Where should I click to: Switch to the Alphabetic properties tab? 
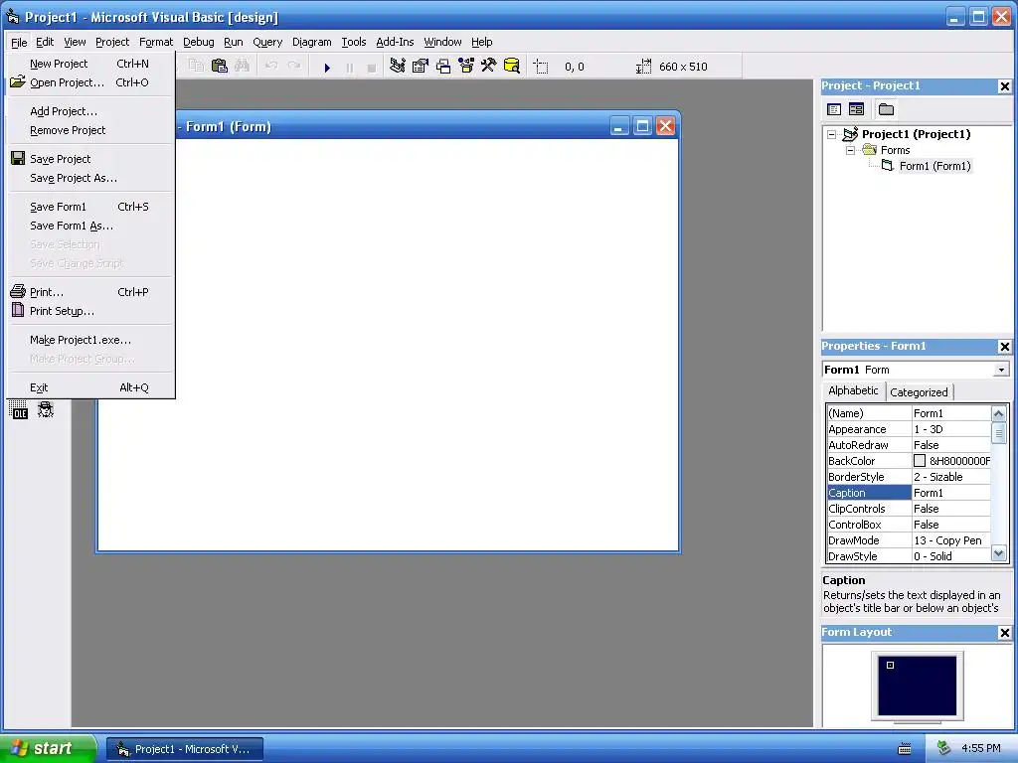click(x=853, y=390)
